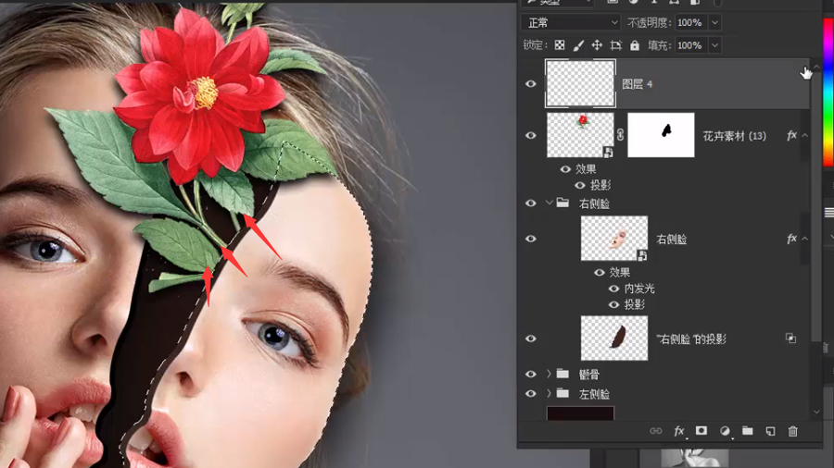
Task: Hide the 图层 4 layer
Action: [x=531, y=84]
